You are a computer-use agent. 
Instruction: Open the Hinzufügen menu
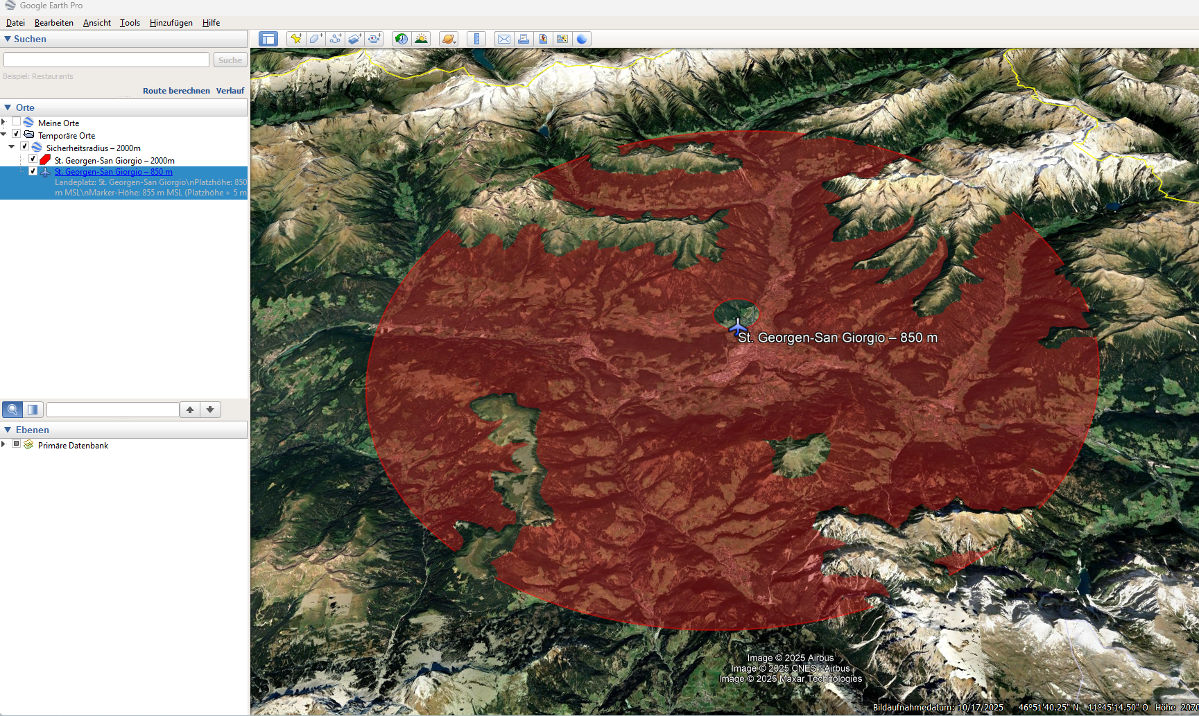point(171,23)
